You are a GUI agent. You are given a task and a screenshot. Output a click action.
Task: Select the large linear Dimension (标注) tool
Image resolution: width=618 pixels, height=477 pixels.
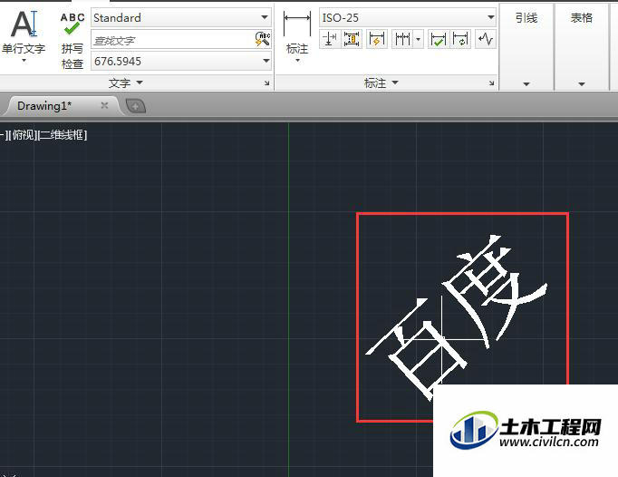coord(297,34)
